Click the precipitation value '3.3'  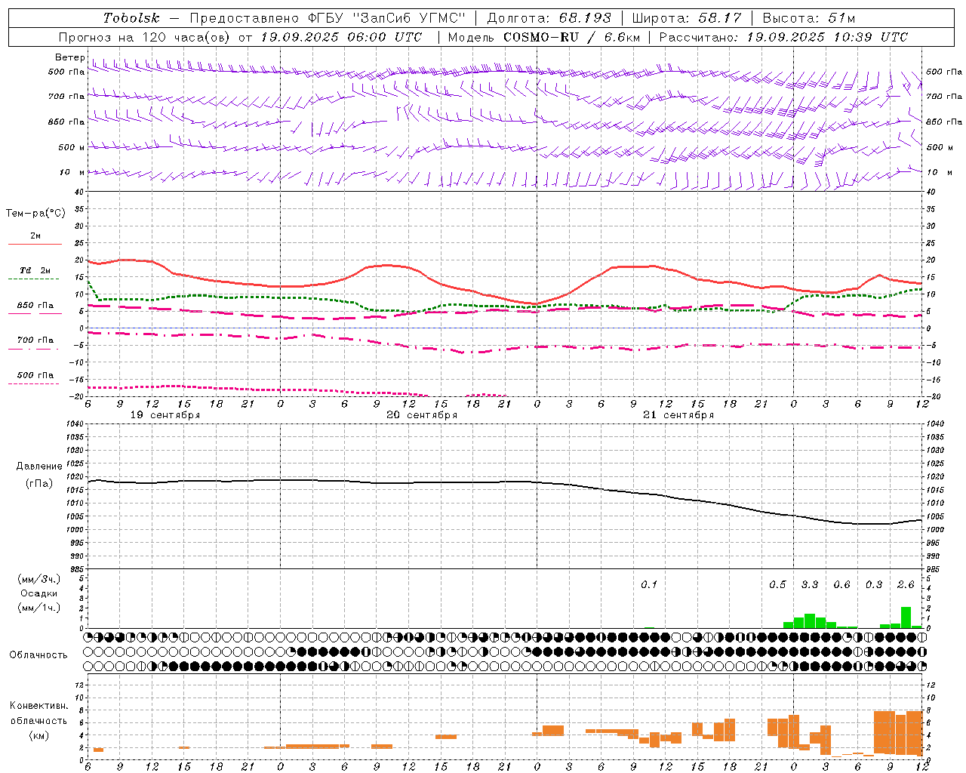(809, 584)
